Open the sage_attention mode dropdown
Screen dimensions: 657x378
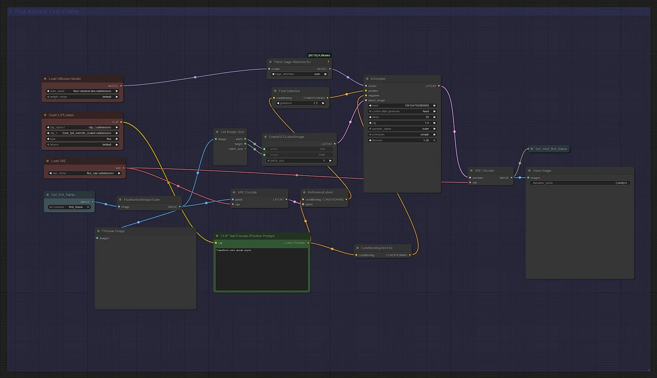(299, 74)
